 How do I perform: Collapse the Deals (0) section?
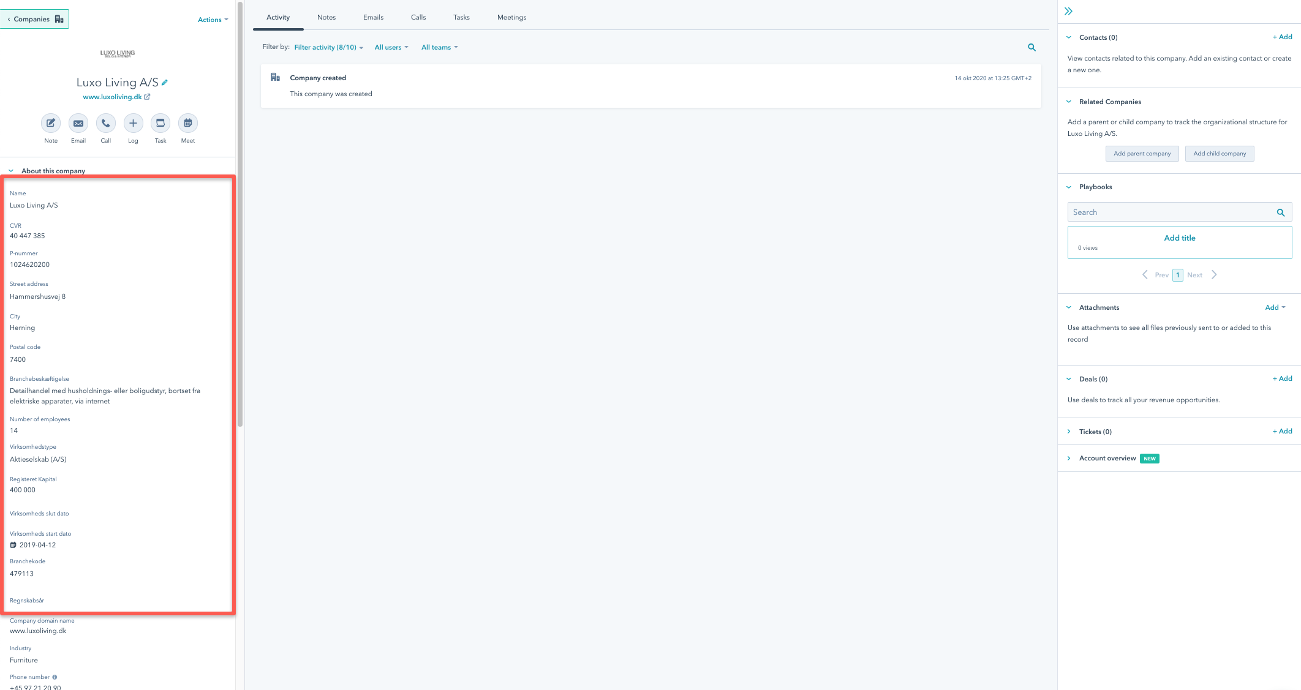(1069, 379)
